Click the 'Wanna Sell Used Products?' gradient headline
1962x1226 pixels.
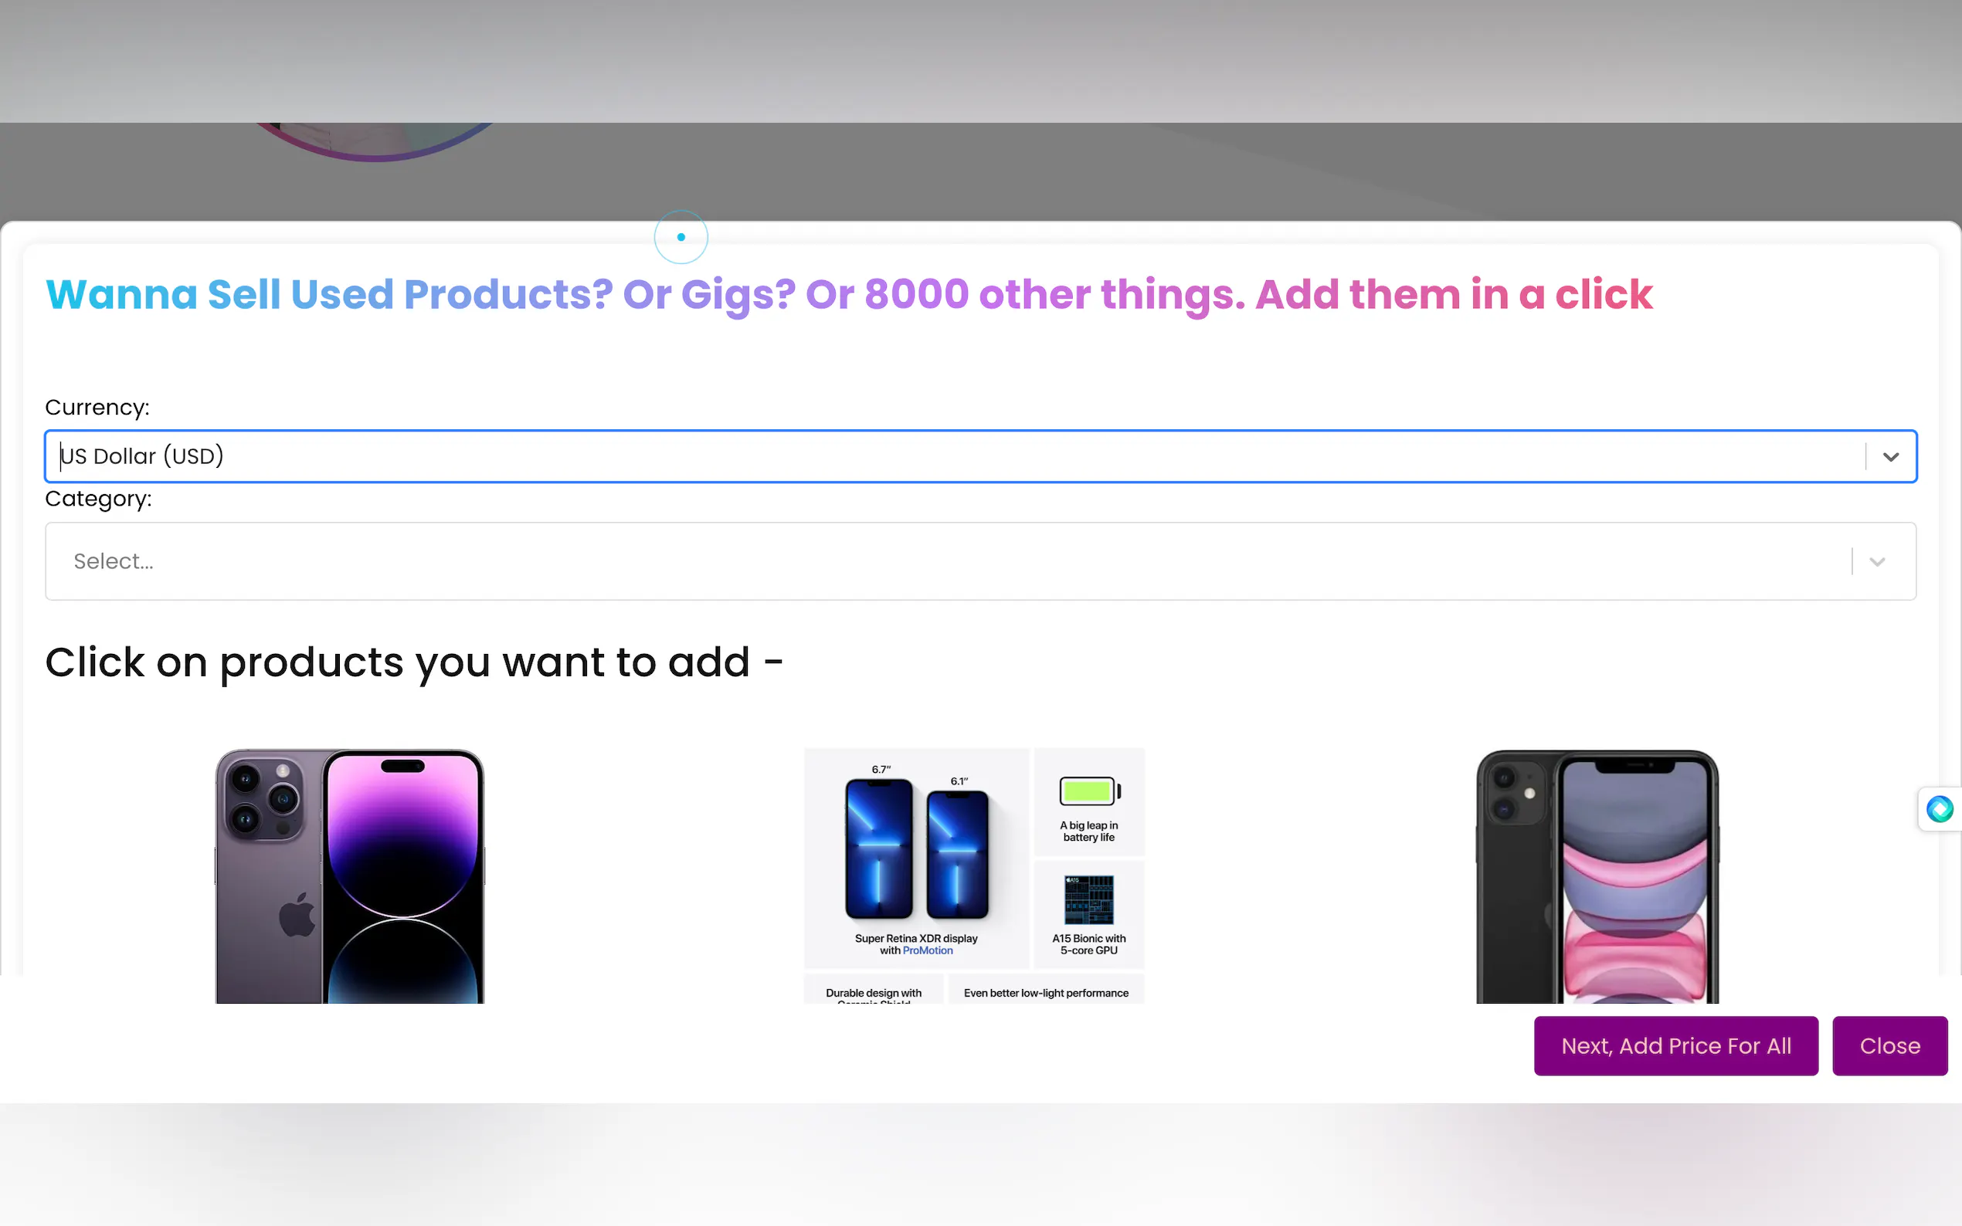(848, 294)
